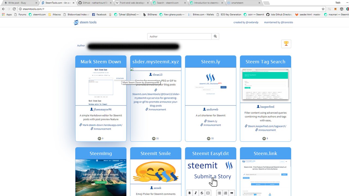The width and height of the screenshot is (349, 196).
Task: Select the Bold icon on Steemit EasyEdit
Action: (x=189, y=193)
